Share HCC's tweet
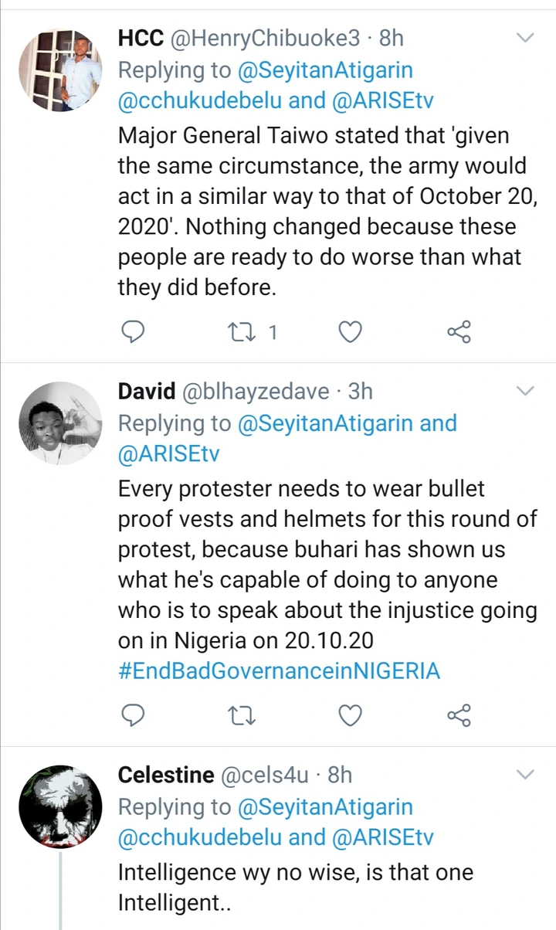The height and width of the screenshot is (930, 556). [459, 333]
